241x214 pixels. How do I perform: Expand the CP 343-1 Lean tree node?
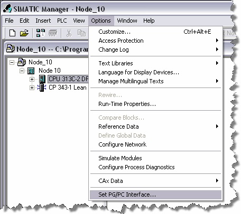click(32, 87)
